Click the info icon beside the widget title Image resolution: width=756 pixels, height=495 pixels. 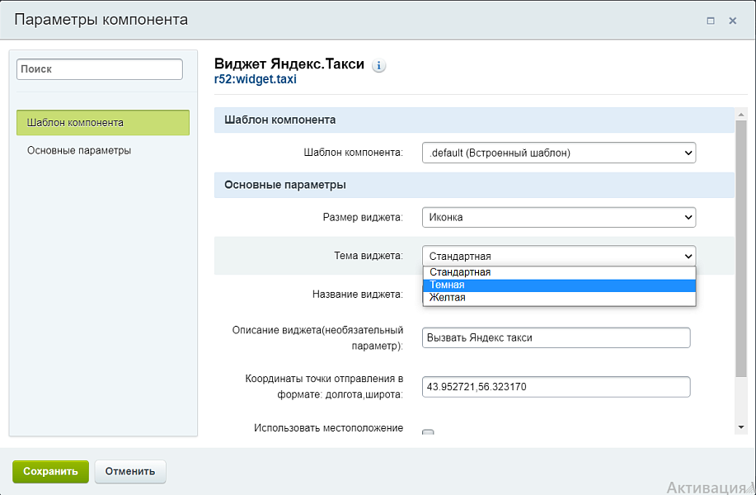click(379, 66)
